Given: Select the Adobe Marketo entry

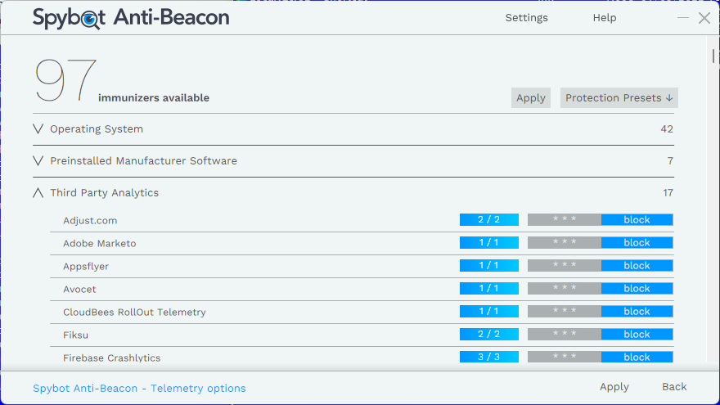Looking at the screenshot, I should click(100, 243).
